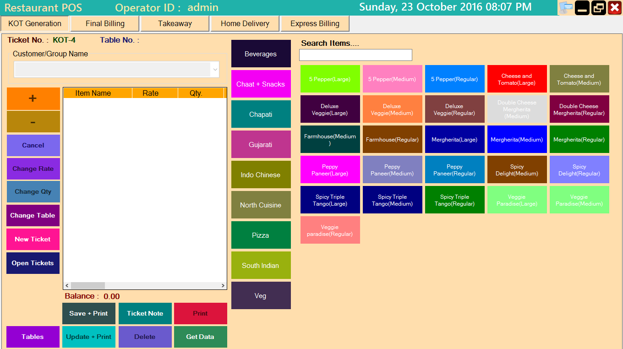Select the Pizza category

[261, 234]
